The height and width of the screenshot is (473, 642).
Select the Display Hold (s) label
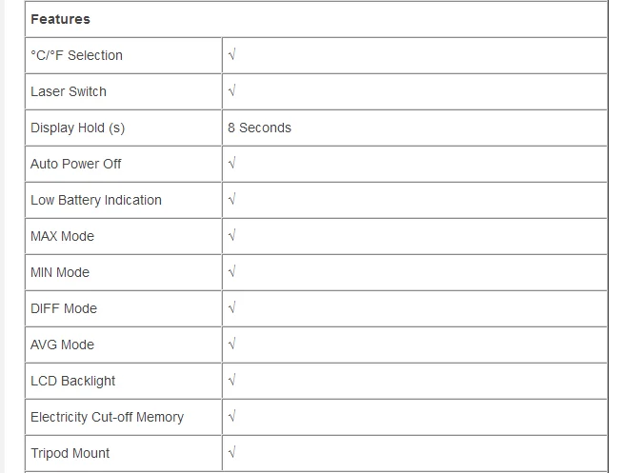78,128
